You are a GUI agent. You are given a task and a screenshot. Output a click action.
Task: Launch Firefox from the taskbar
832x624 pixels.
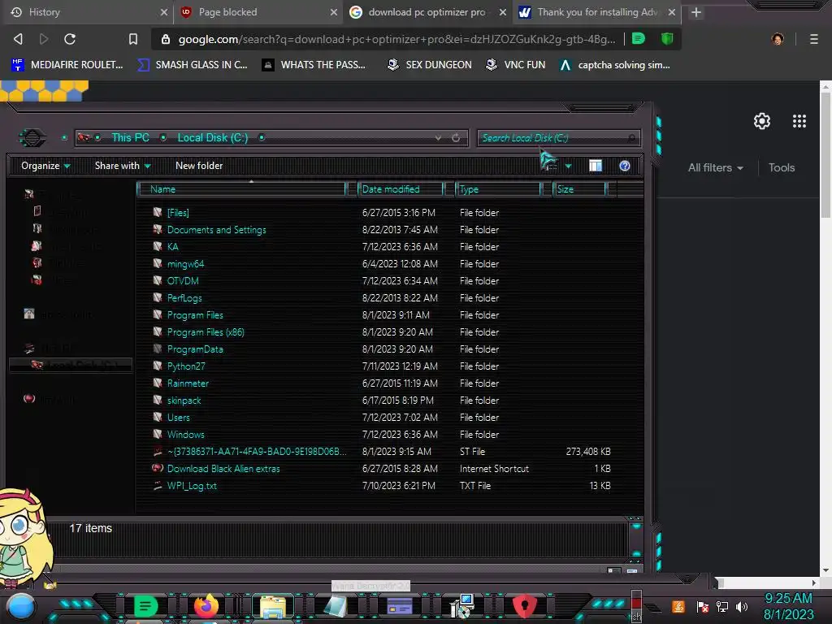(206, 606)
